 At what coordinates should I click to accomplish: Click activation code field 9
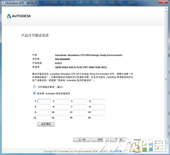tap(44, 112)
